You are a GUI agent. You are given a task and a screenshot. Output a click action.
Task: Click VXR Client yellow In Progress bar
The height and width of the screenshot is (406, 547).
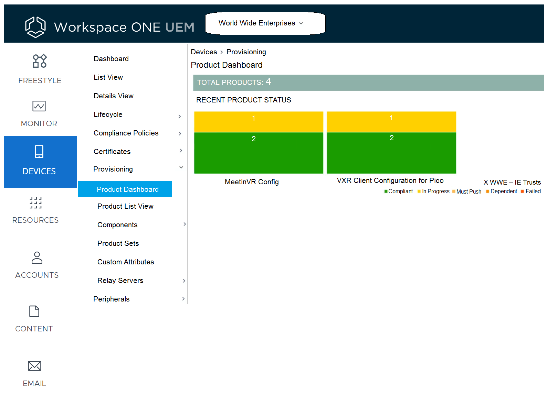391,122
